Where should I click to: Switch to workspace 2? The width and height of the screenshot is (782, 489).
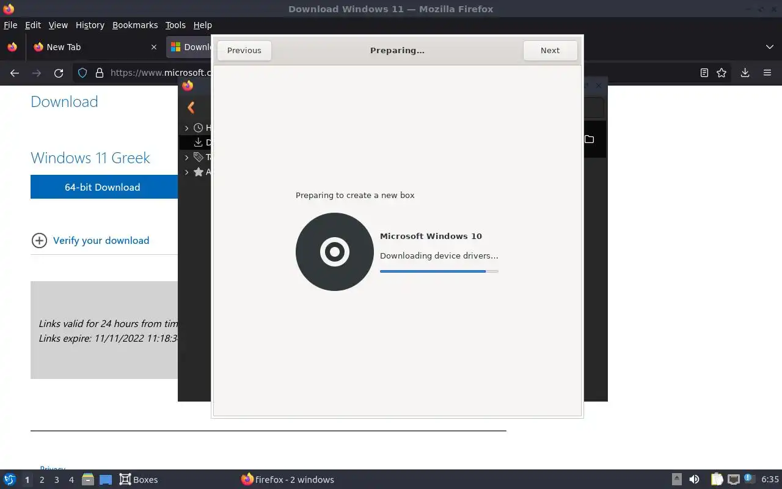42,480
